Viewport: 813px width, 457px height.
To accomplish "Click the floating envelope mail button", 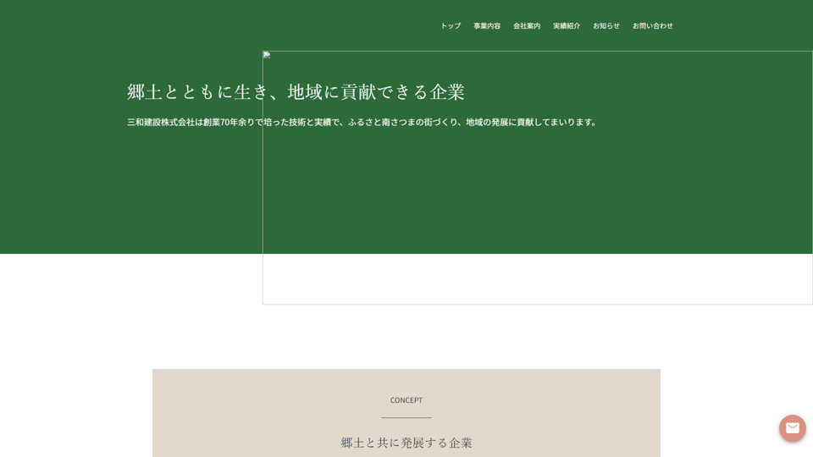I will (x=792, y=428).
